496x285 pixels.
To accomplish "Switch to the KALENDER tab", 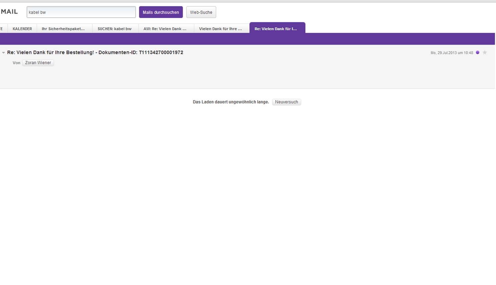I will pyautogui.click(x=22, y=29).
